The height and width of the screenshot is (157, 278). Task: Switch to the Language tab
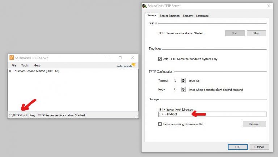pos(202,16)
